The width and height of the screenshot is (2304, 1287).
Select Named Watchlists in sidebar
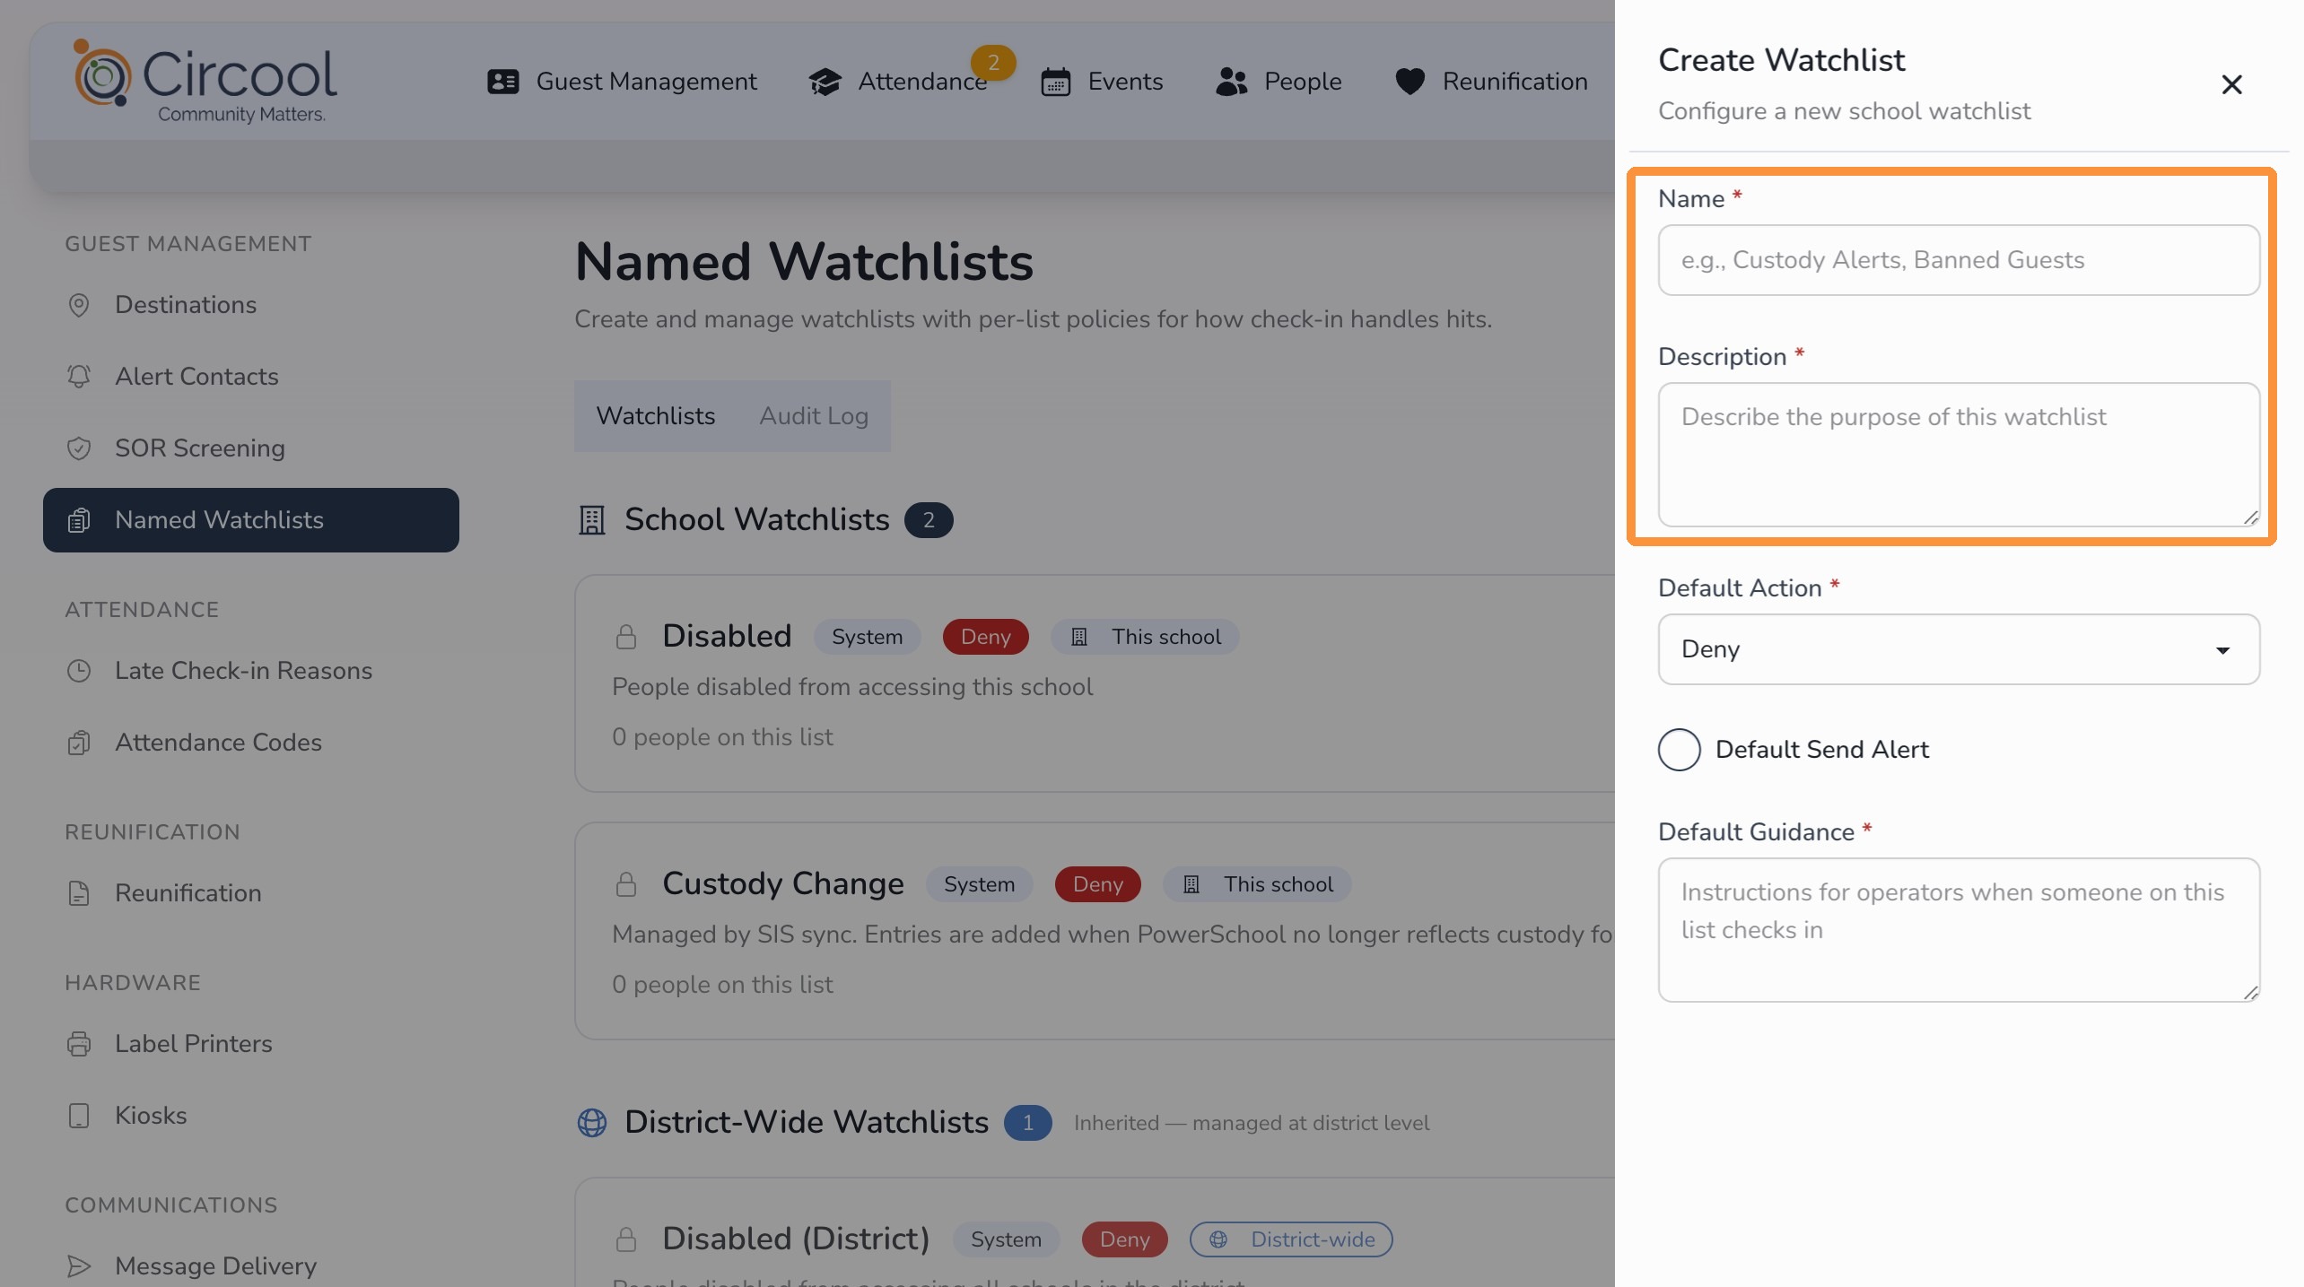251,520
